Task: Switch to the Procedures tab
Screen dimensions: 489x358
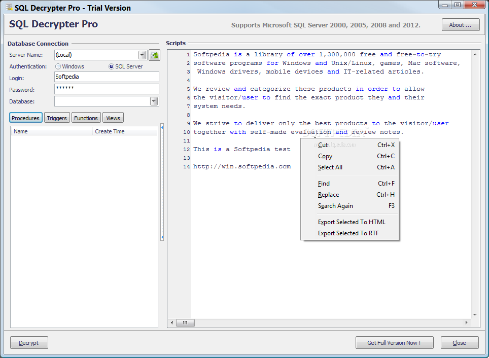Action: point(25,118)
